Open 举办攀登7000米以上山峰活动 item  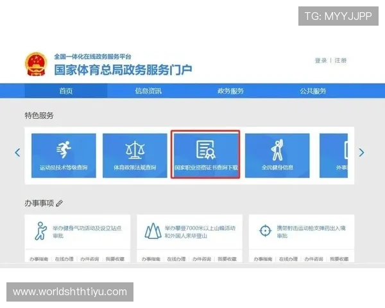tap(200, 232)
